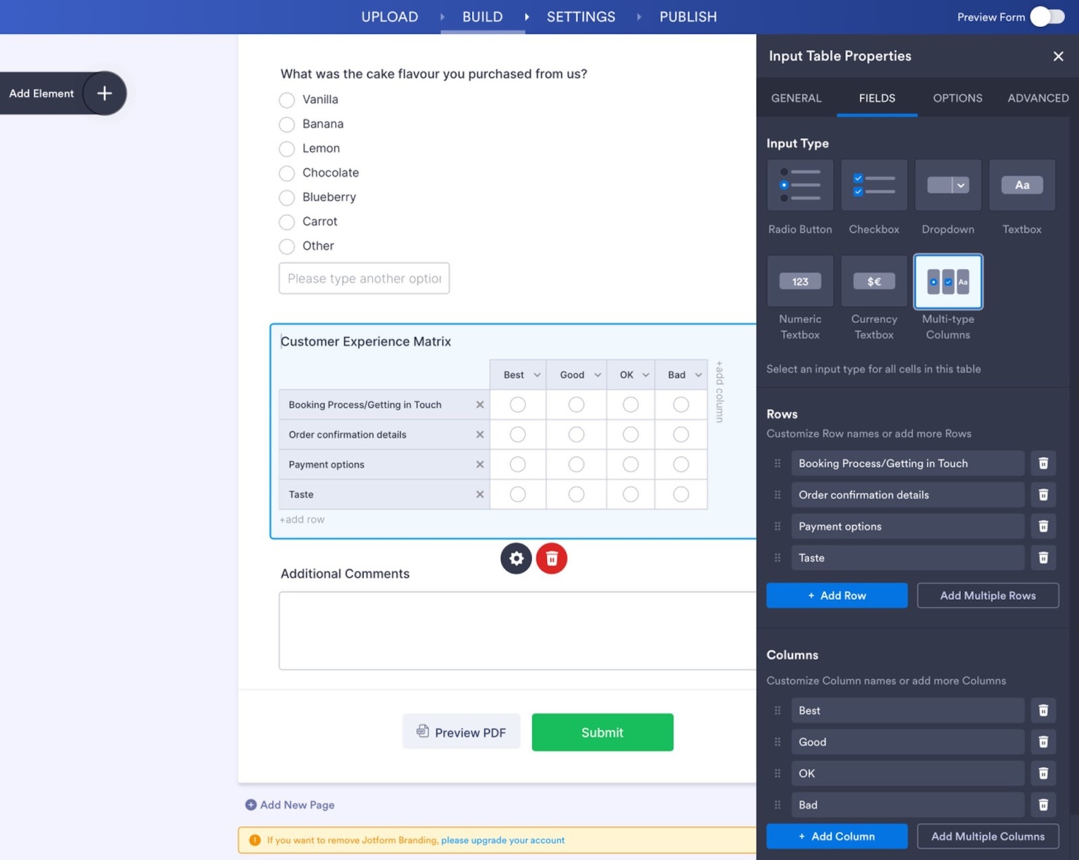Edit the Order confirmation details row name field
This screenshot has width=1079, height=860.
tap(908, 495)
